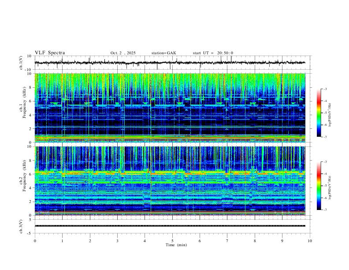Click the "-5" label on ch.1 colorbar

[x=325, y=113]
